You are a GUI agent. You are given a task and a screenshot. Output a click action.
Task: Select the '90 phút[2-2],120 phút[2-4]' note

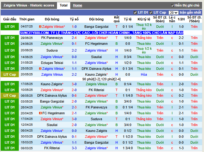(101, 79)
